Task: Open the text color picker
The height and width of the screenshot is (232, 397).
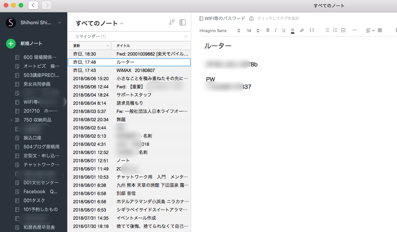Action: (292, 30)
